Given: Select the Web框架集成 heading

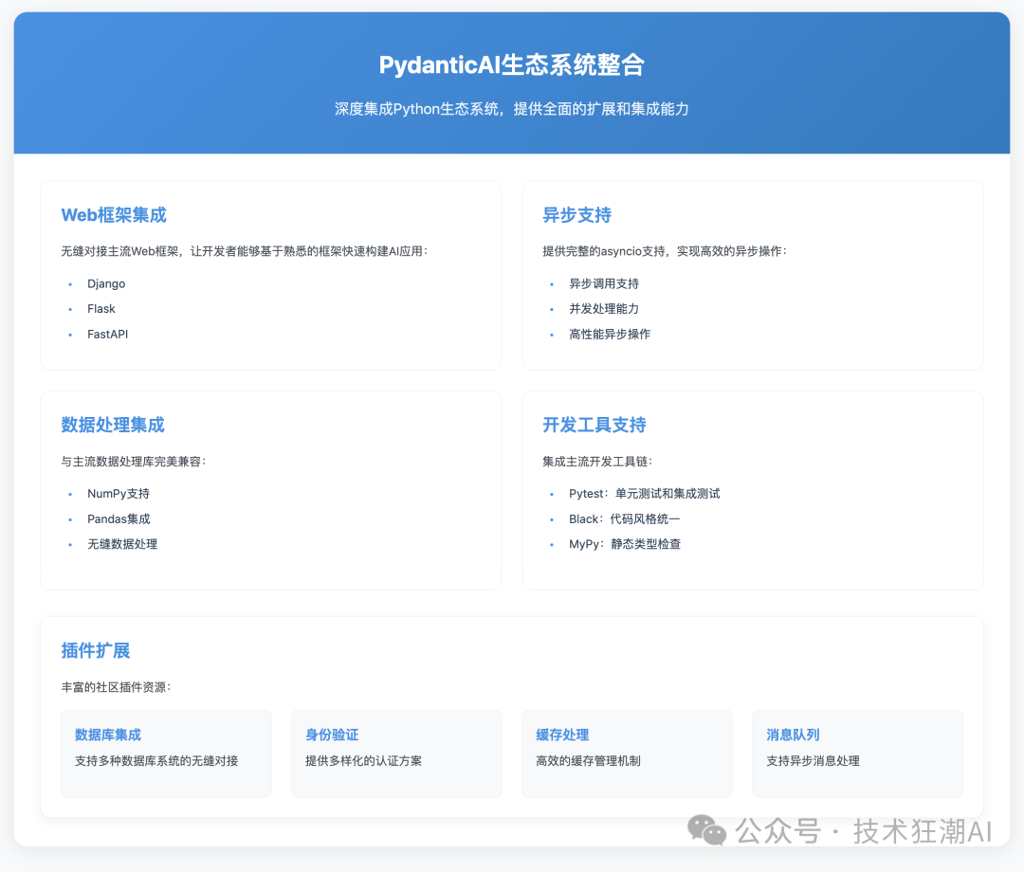Looking at the screenshot, I should tap(114, 215).
